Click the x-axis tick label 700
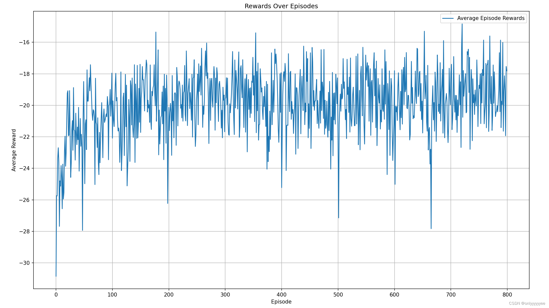549x308 pixels. pyautogui.click(x=451, y=295)
